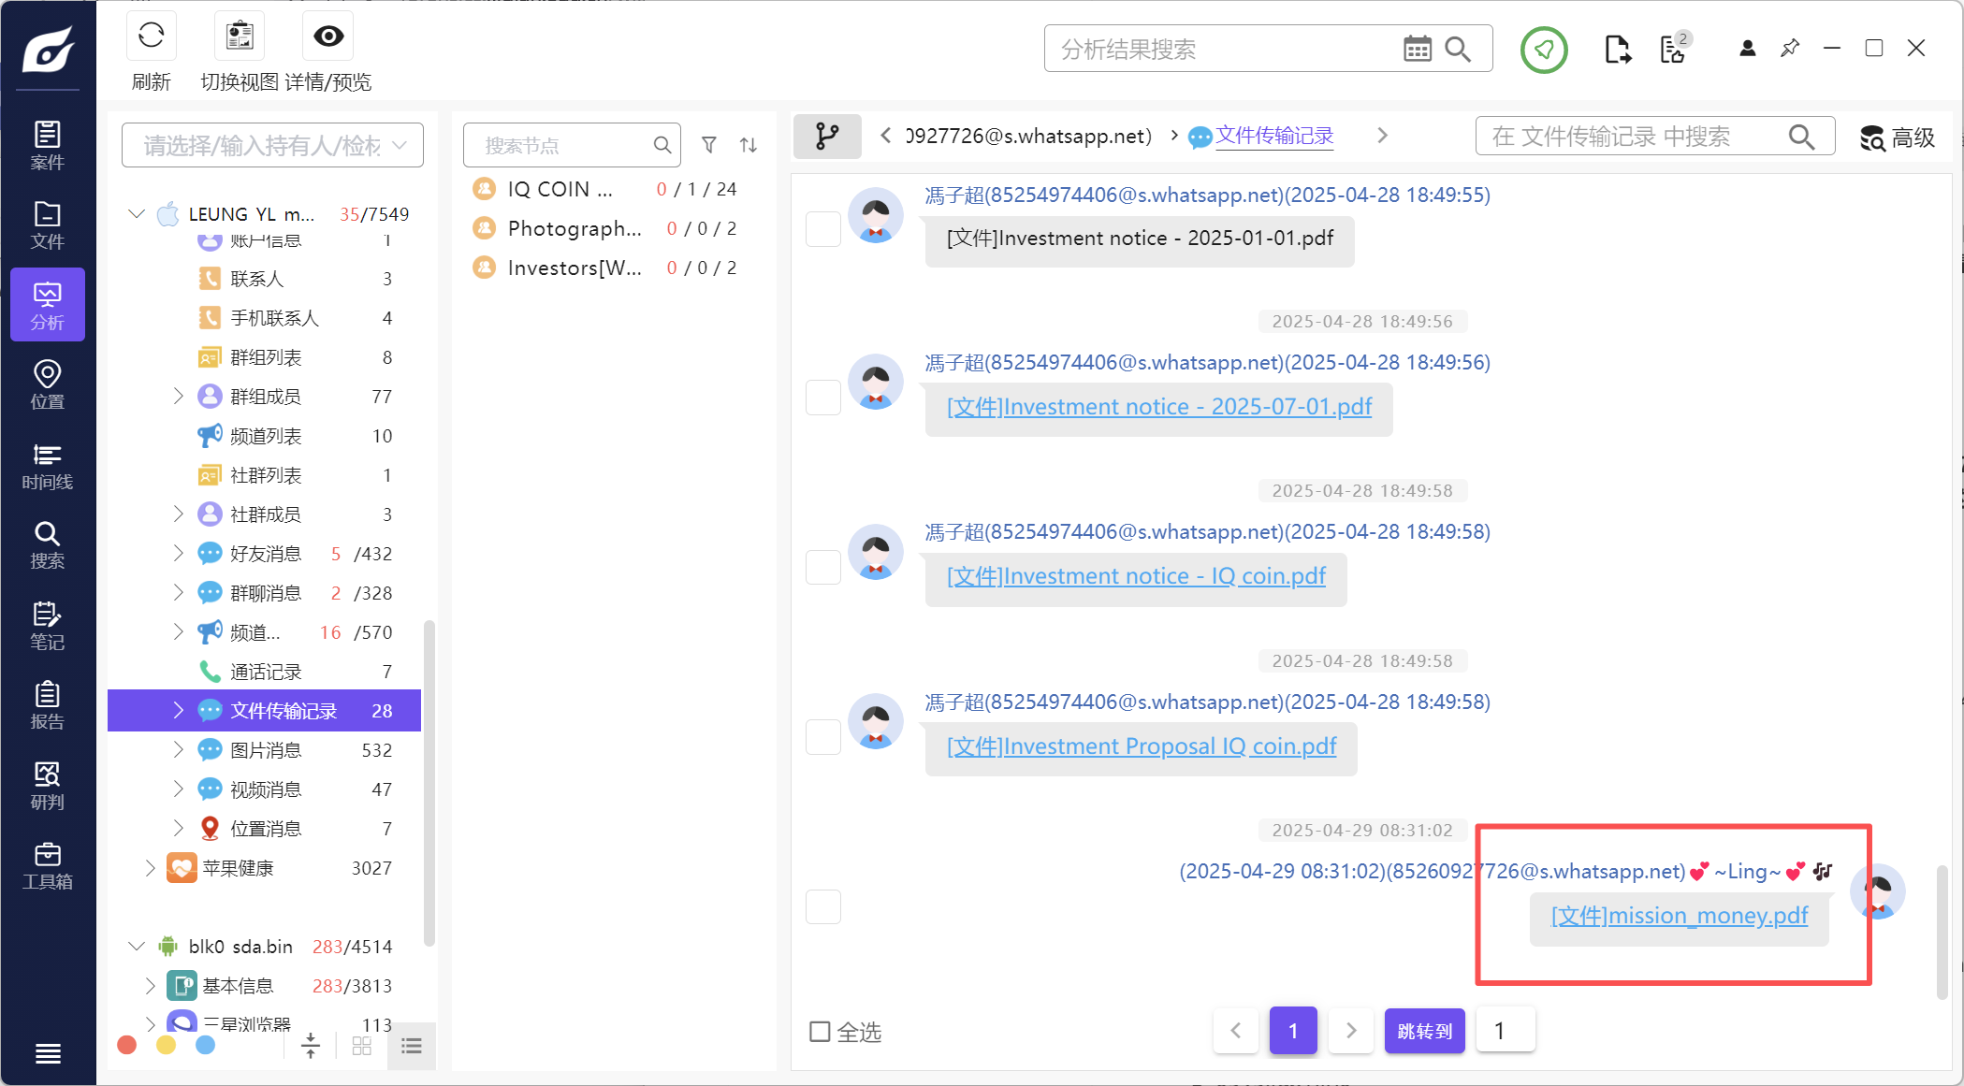Check box beside Investment notice 2025-01-01.pdf message
Image resolution: width=1964 pixels, height=1086 pixels.
pos(823,229)
